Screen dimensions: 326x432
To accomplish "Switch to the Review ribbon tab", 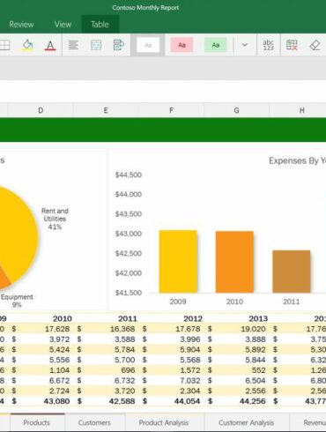I will click(x=21, y=25).
